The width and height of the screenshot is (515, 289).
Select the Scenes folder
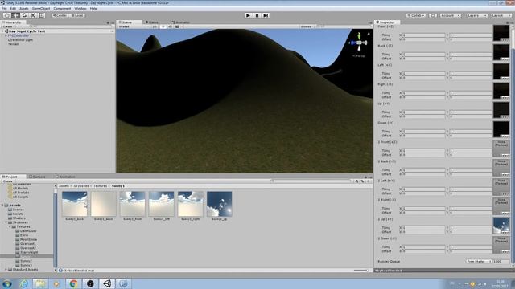[x=16, y=210]
